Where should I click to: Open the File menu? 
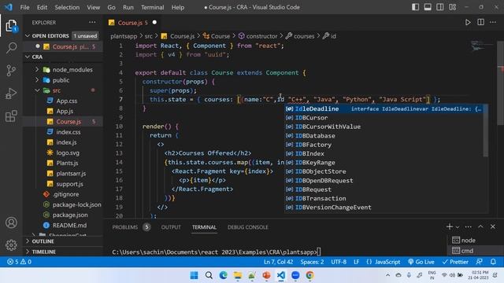point(24,7)
